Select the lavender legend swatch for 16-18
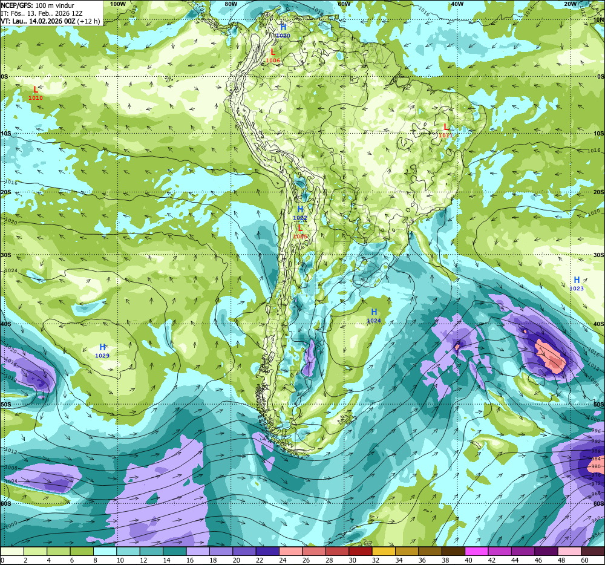605x565 pixels. 198,551
